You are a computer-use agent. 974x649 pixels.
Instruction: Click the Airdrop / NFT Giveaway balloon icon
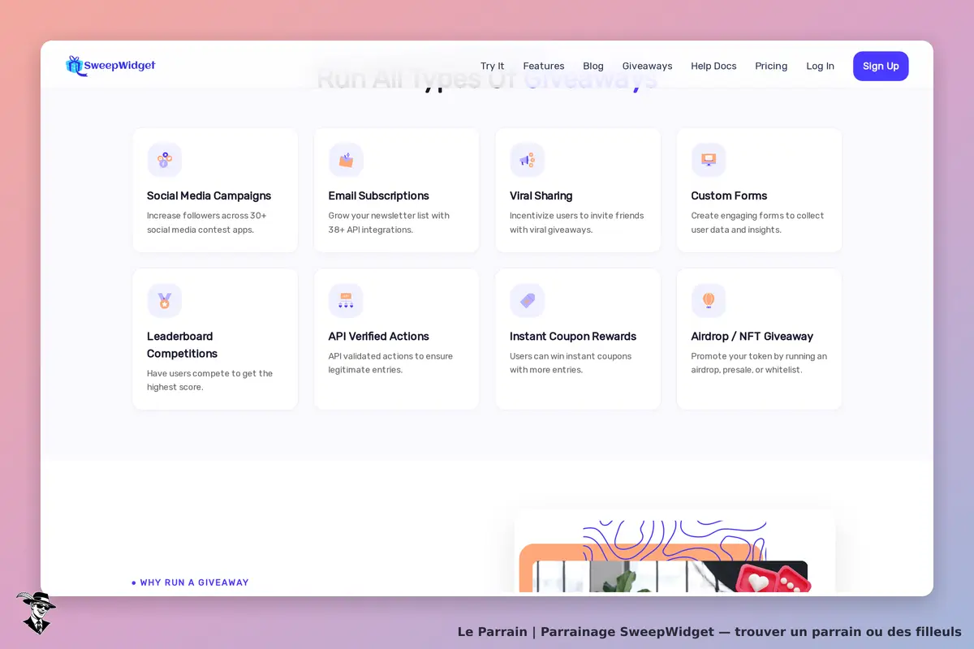click(709, 300)
